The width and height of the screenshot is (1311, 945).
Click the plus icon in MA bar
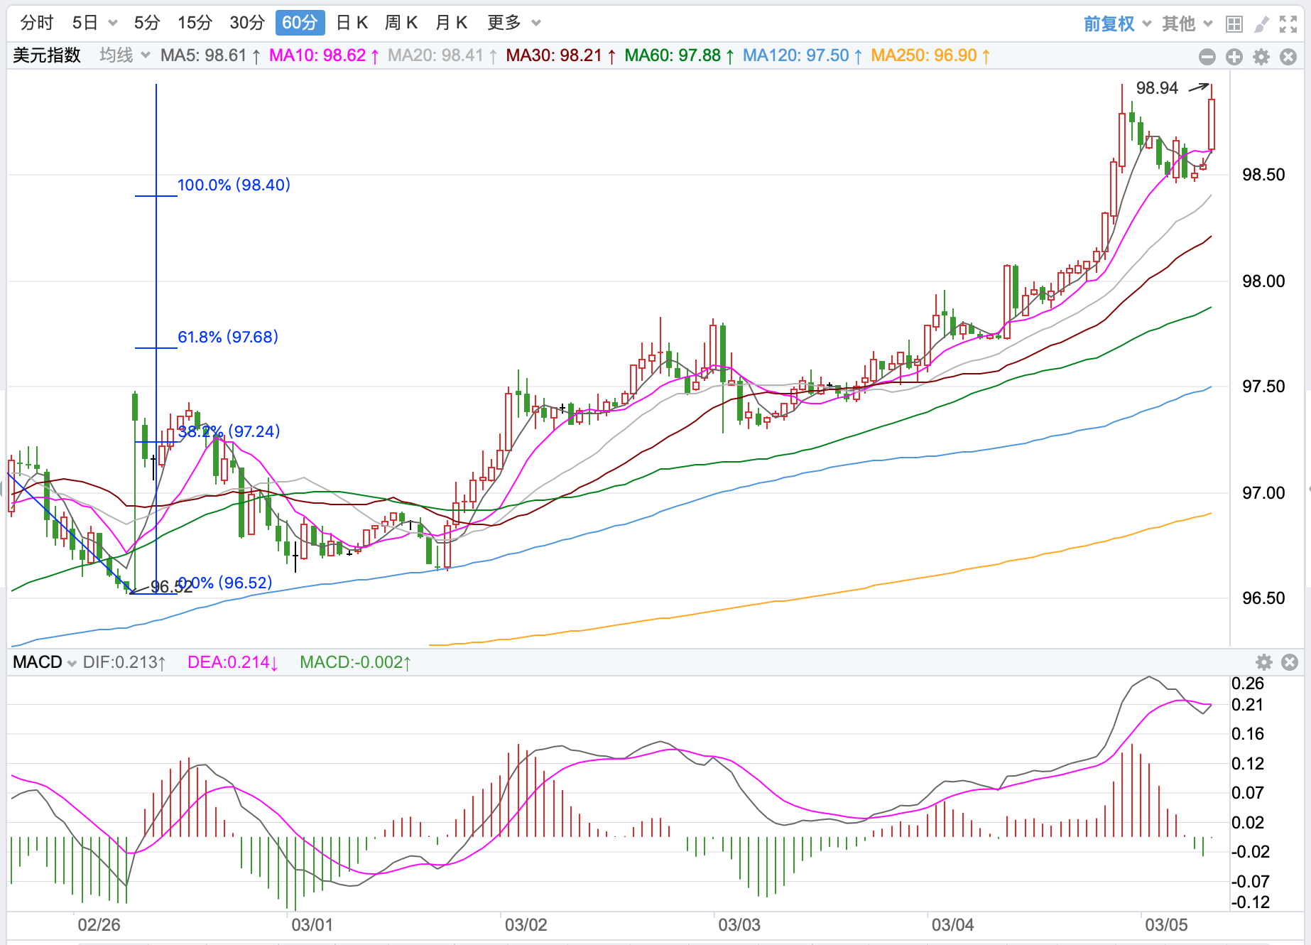(x=1234, y=57)
